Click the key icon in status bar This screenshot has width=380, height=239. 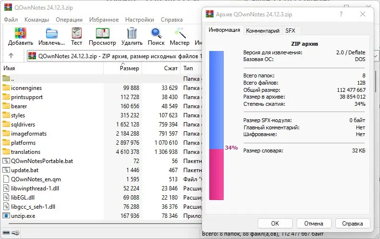coord(15,233)
